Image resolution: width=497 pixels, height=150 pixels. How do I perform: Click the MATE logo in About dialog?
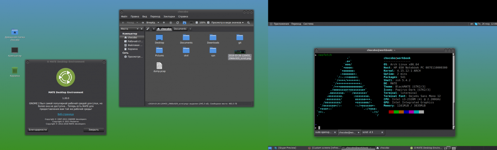tap(66, 77)
